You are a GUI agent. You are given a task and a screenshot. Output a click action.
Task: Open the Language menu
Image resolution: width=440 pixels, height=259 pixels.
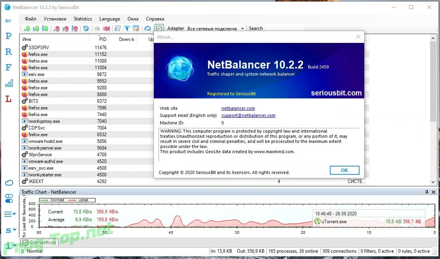(110, 19)
